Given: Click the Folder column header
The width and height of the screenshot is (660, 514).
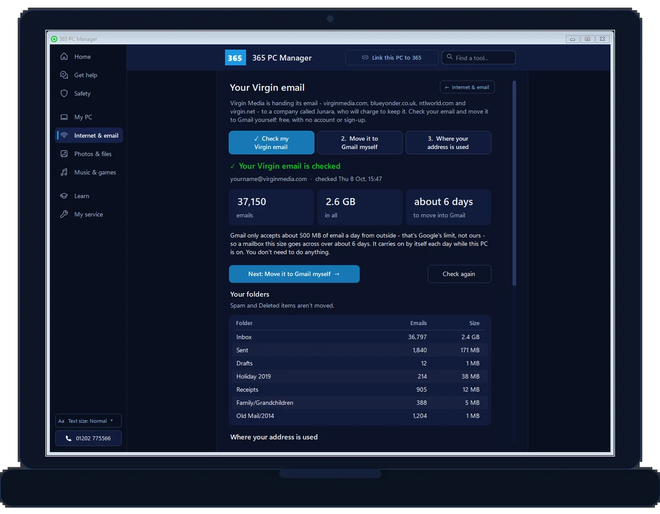Looking at the screenshot, I should [x=244, y=323].
